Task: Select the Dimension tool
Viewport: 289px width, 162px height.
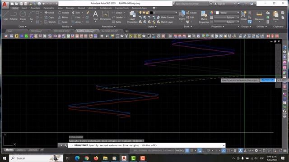Action: 105,15
